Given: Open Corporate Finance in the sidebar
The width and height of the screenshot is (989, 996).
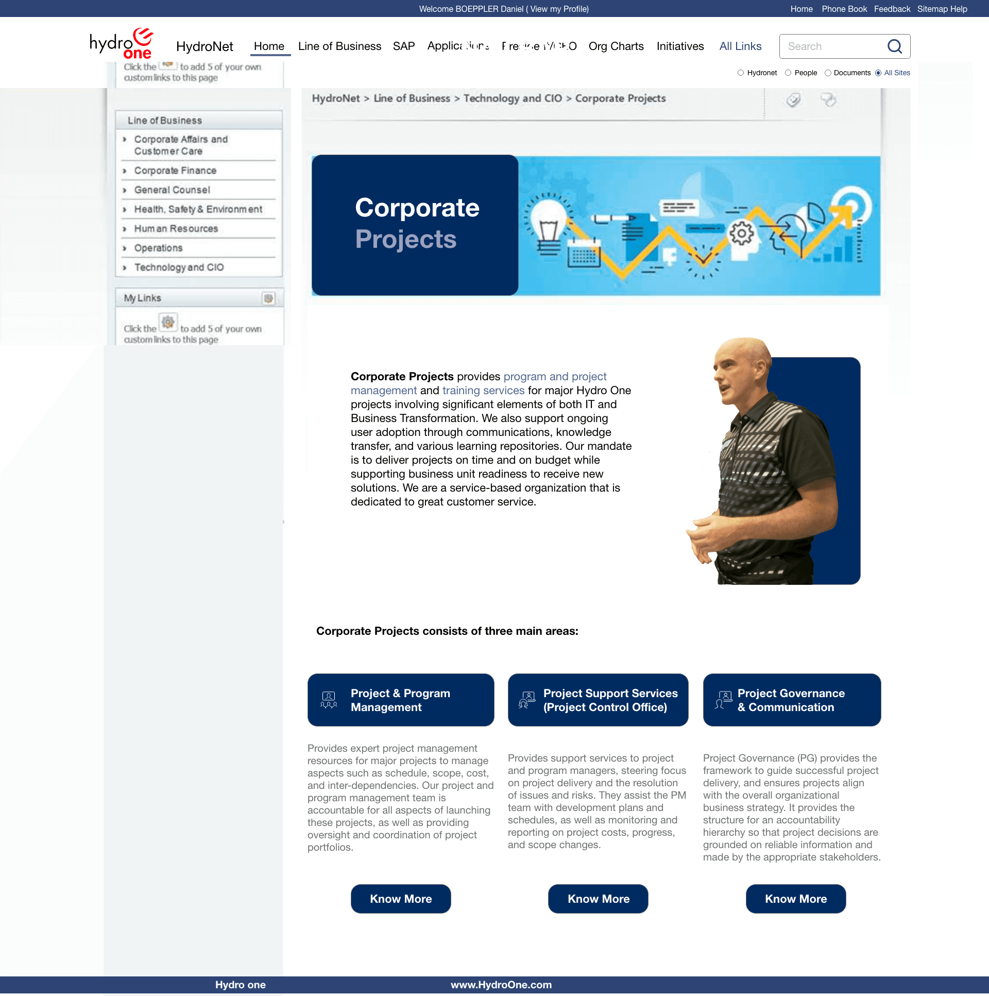Looking at the screenshot, I should pos(175,171).
